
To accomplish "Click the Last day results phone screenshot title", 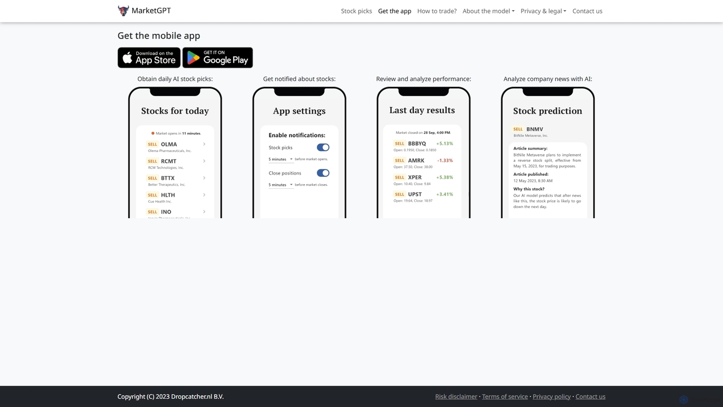I will 422,110.
